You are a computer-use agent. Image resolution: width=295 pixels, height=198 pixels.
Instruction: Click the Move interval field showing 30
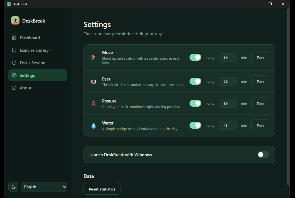228,58
